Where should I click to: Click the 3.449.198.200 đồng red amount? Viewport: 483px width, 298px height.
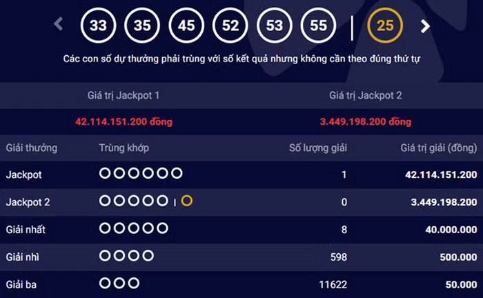coord(365,121)
